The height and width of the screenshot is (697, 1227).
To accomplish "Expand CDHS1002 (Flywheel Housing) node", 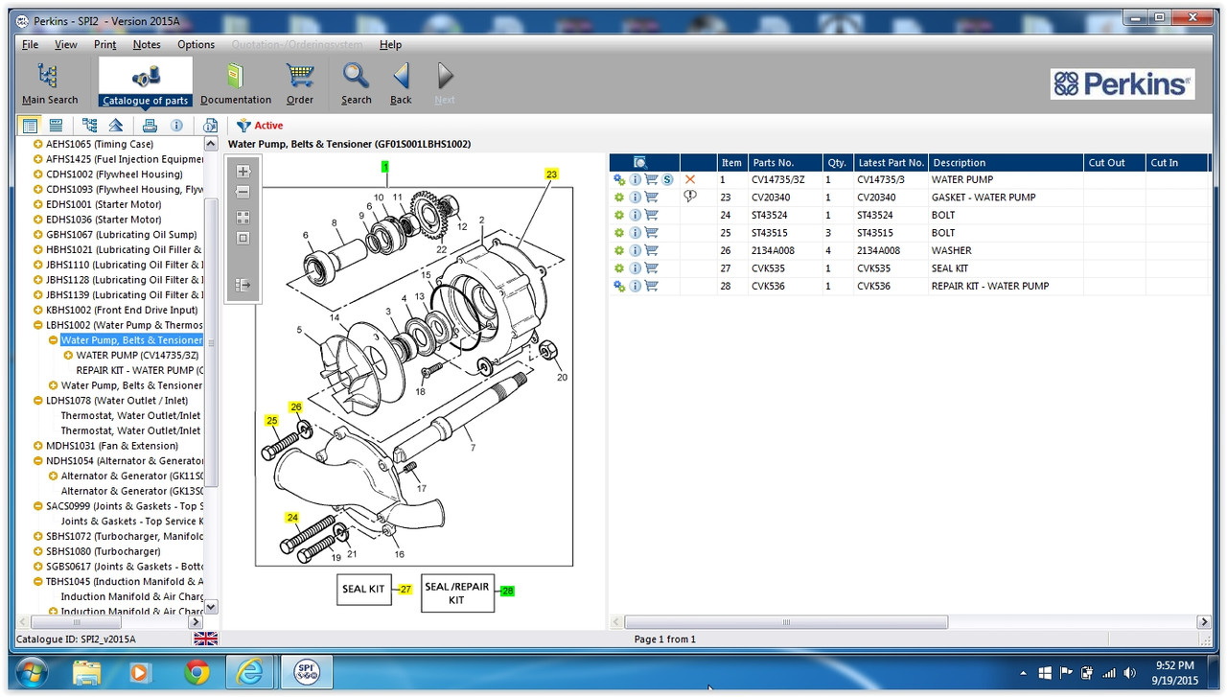I will tap(37, 174).
